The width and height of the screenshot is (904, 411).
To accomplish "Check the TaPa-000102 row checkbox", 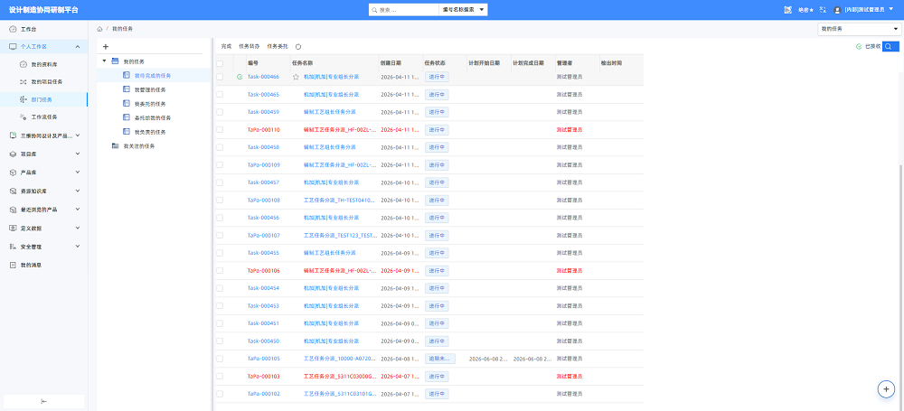I will click(220, 394).
